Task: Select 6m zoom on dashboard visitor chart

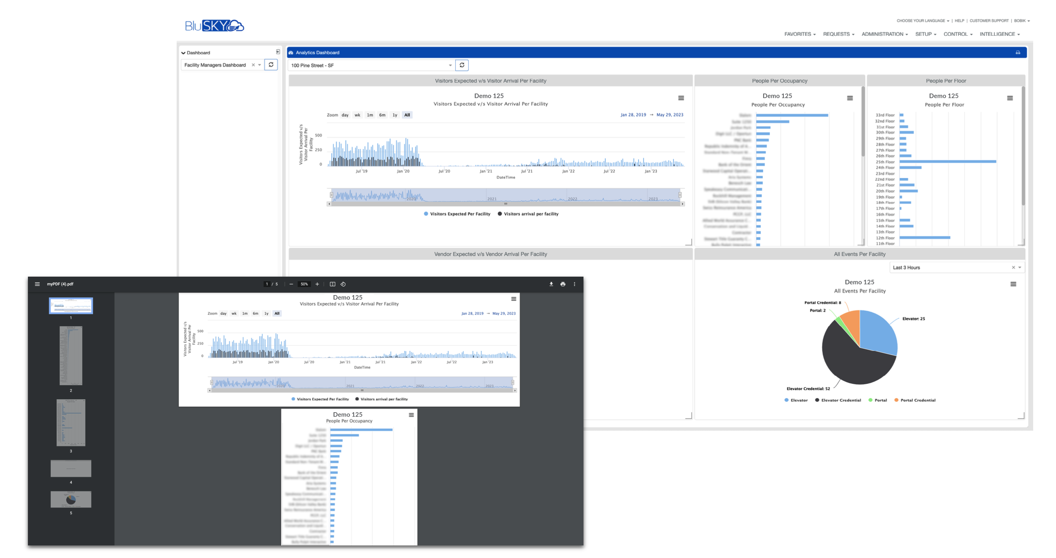Action: coord(382,115)
